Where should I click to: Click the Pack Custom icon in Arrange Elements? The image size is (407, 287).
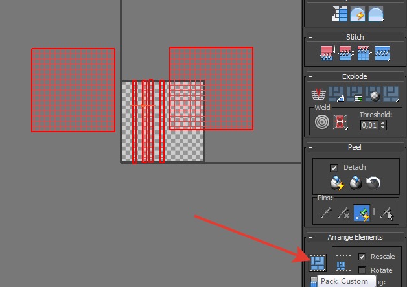point(318,262)
